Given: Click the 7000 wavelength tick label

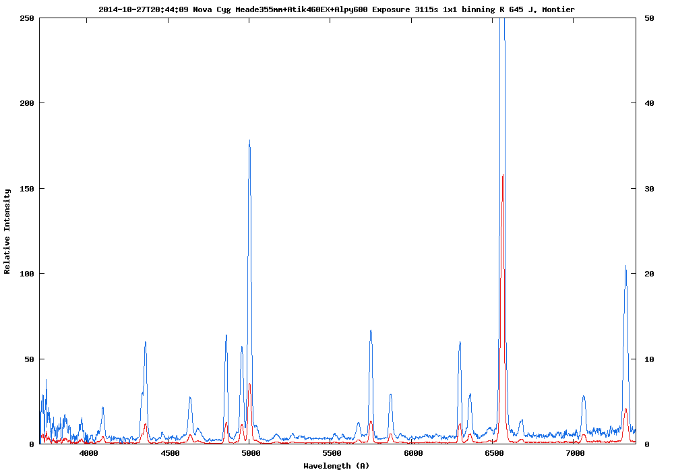Looking at the screenshot, I should (x=576, y=454).
